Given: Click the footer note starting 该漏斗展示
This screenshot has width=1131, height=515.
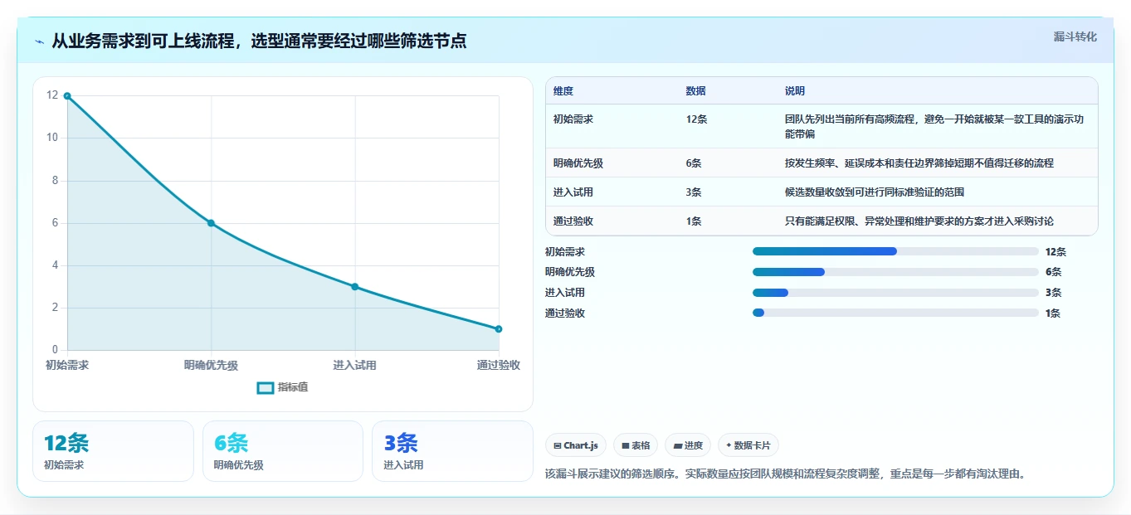Looking at the screenshot, I should [786, 474].
